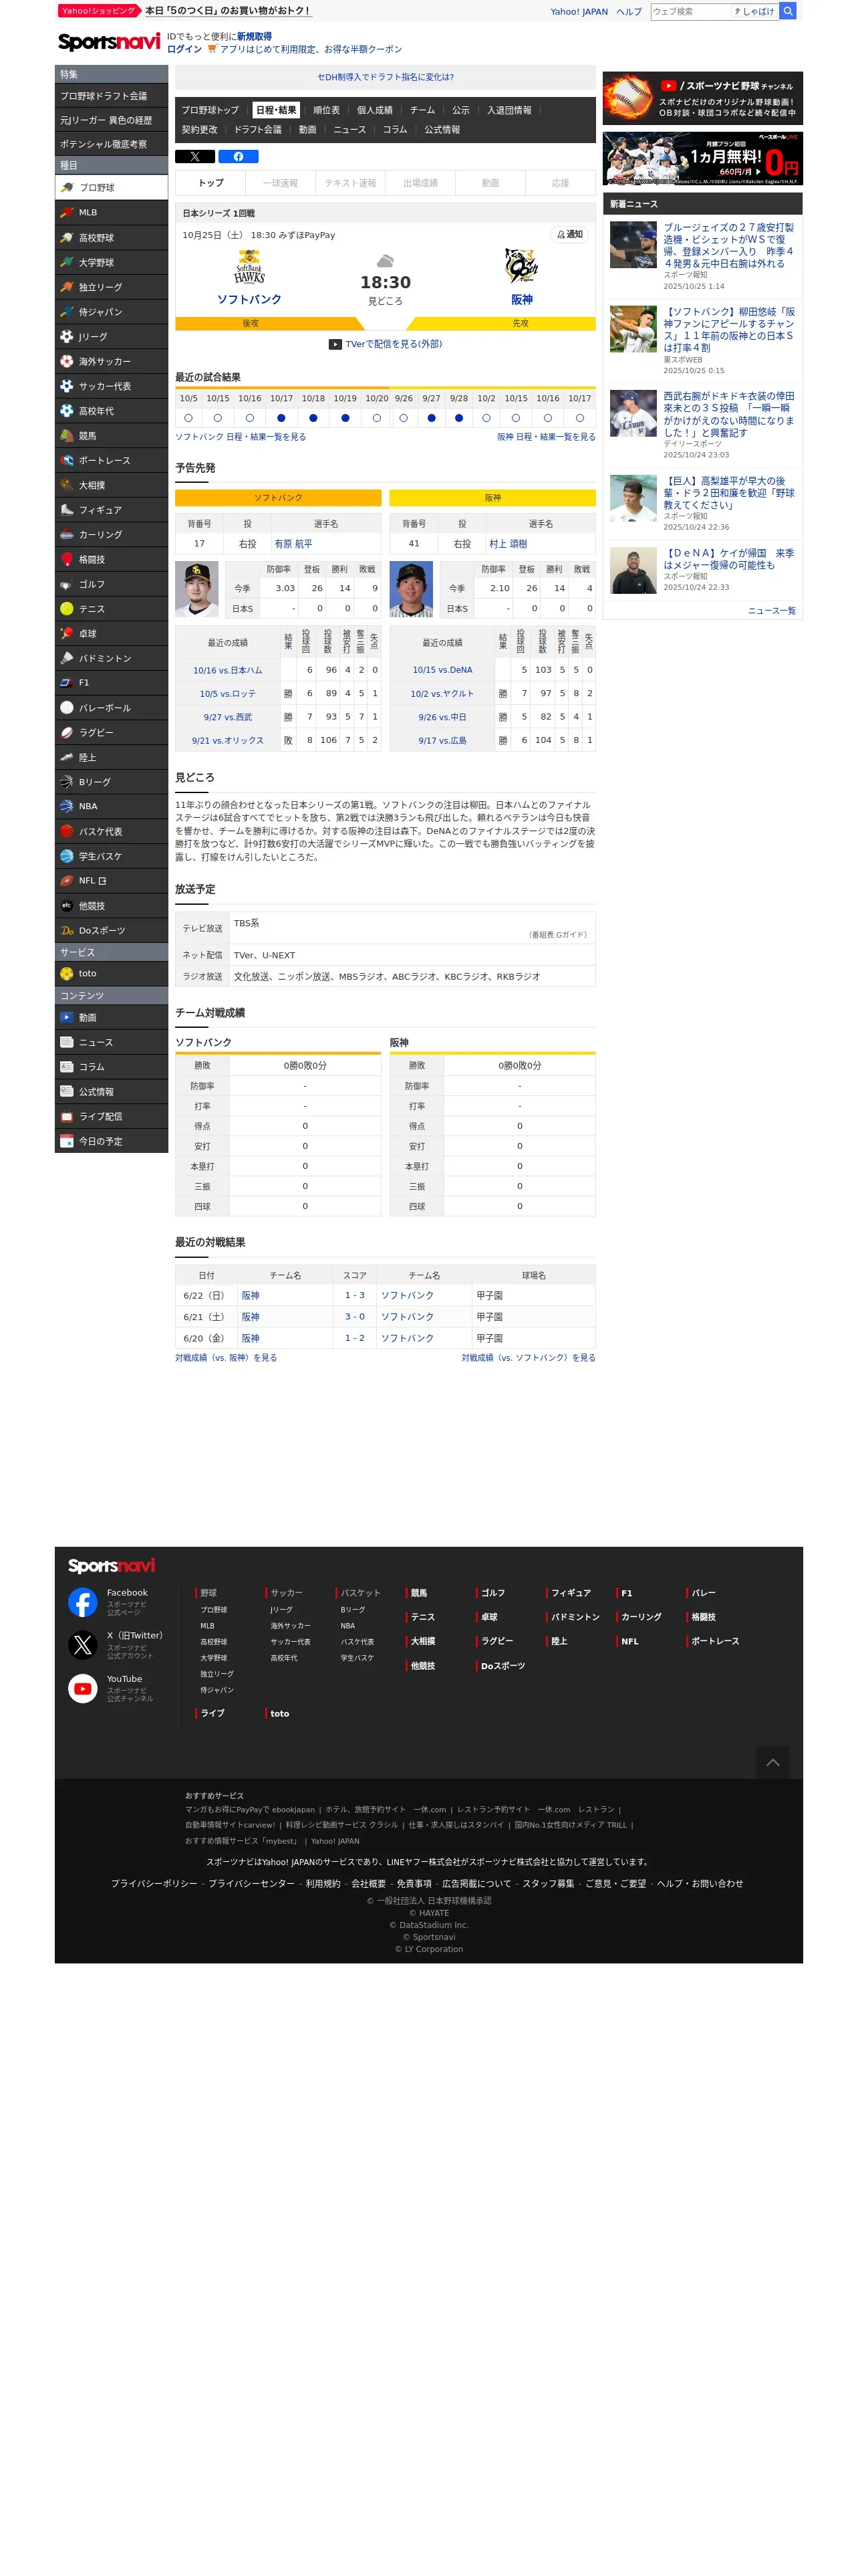Select テニス ball icon
This screenshot has width=858, height=2576.
pos(67,609)
